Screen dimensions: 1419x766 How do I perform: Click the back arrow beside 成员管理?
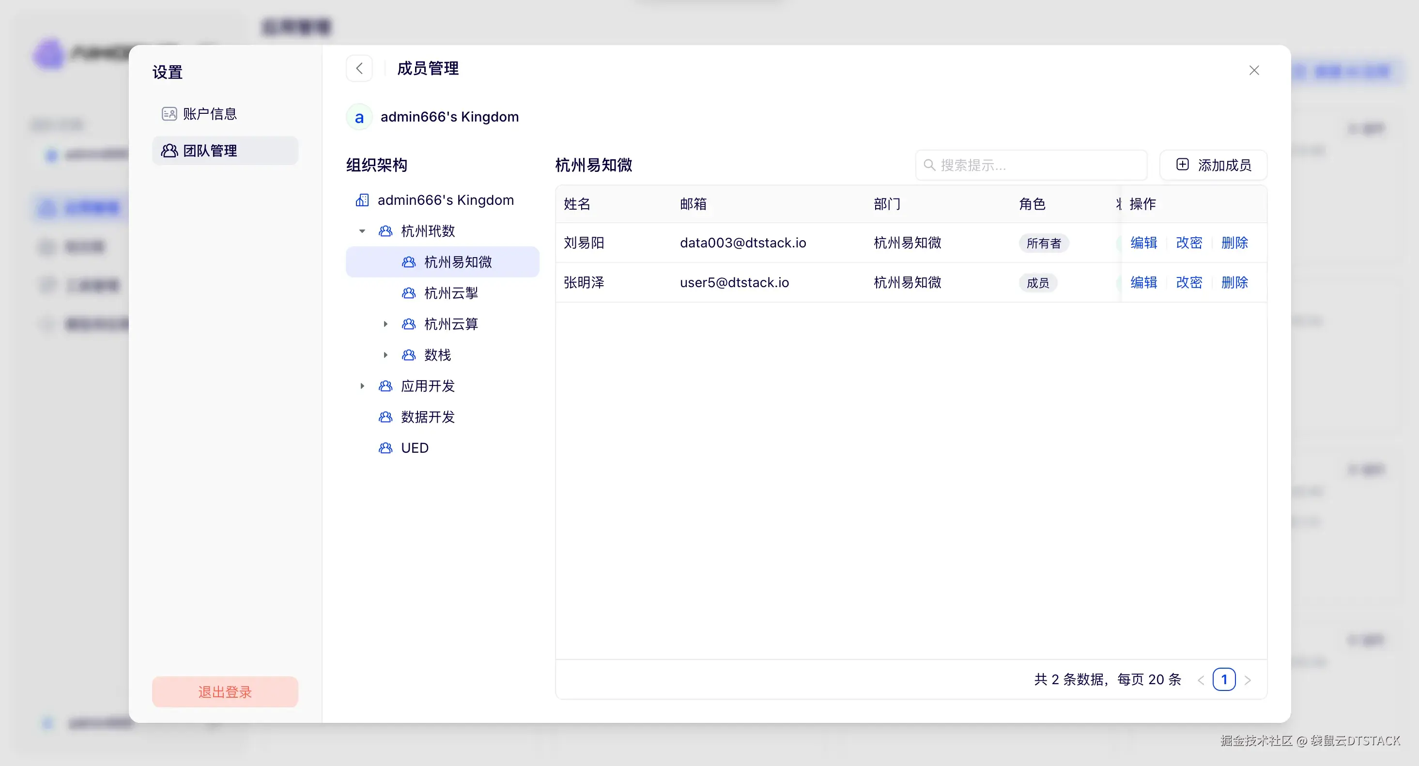pos(359,68)
